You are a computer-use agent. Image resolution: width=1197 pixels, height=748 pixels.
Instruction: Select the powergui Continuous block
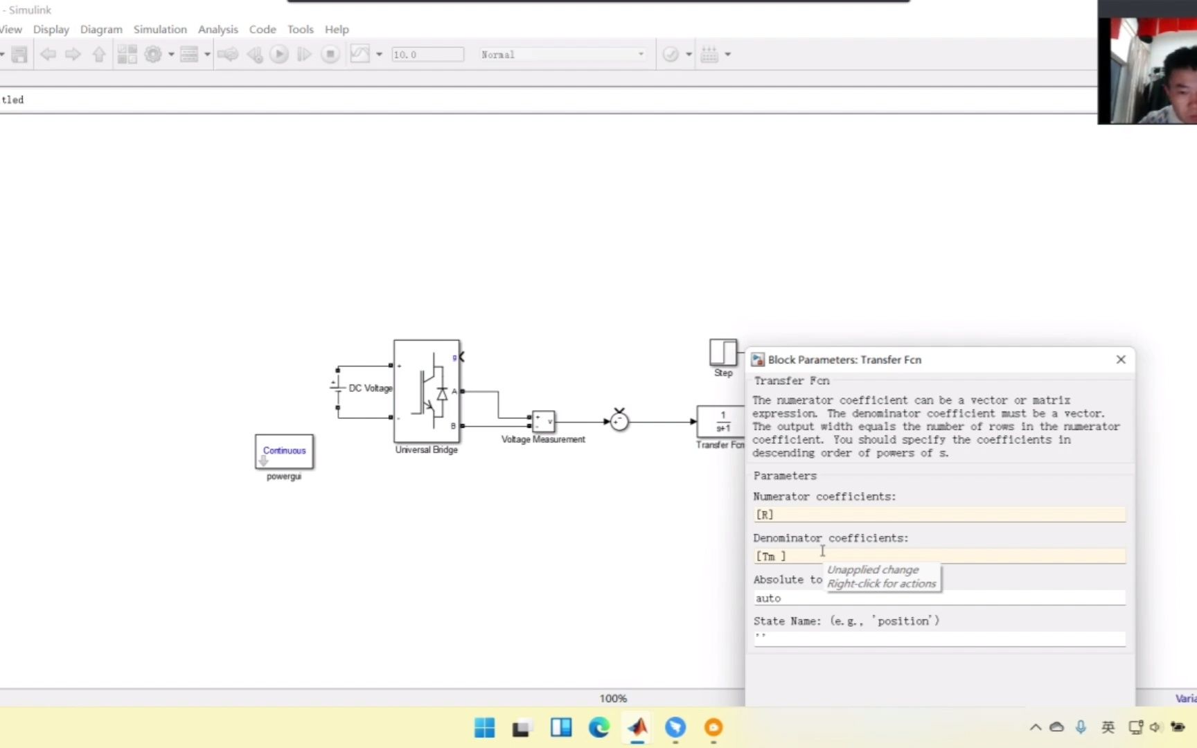(x=284, y=452)
